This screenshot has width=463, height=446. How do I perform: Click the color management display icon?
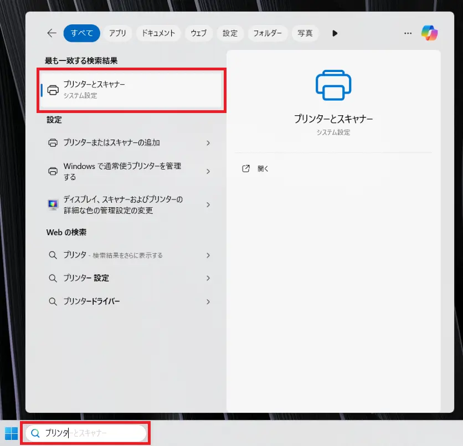[x=53, y=205]
